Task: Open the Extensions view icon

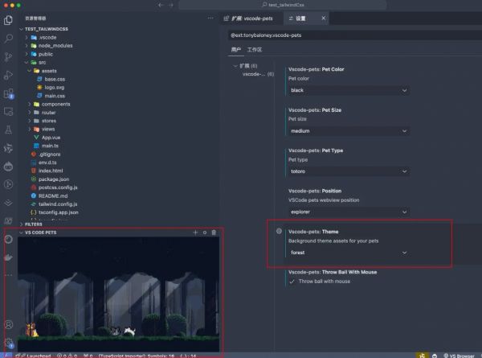Action: pyautogui.click(x=9, y=93)
